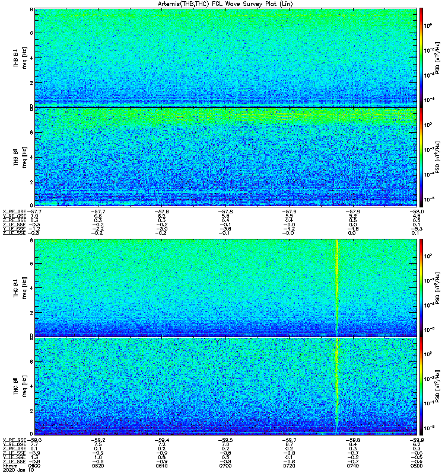Screen dimensions: 445x474
Task: Click the X_RE_GSE row label under THC panels
Action: [x=14, y=440]
